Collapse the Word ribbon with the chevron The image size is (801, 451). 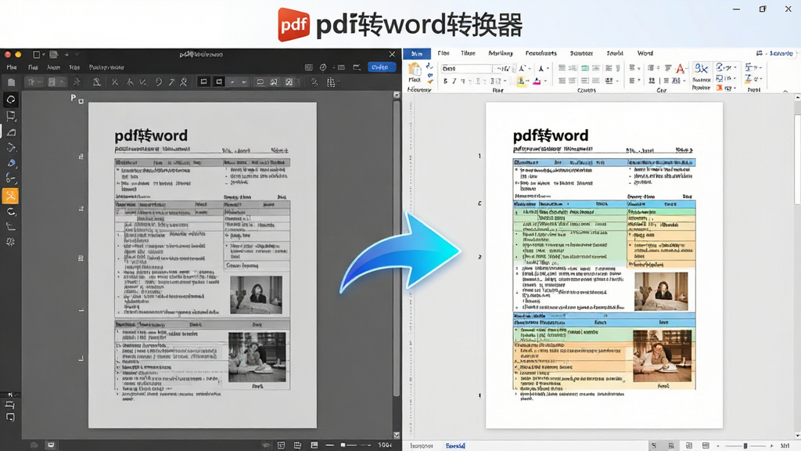pyautogui.click(x=785, y=91)
